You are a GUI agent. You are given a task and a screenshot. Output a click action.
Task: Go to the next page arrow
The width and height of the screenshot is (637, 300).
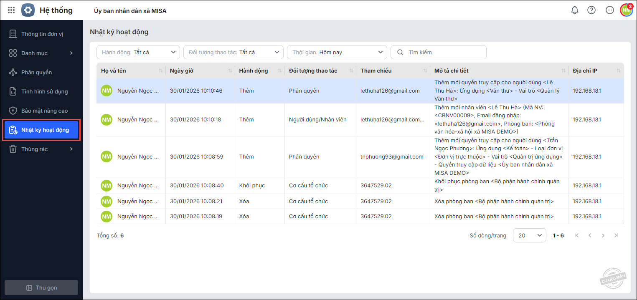pos(603,235)
